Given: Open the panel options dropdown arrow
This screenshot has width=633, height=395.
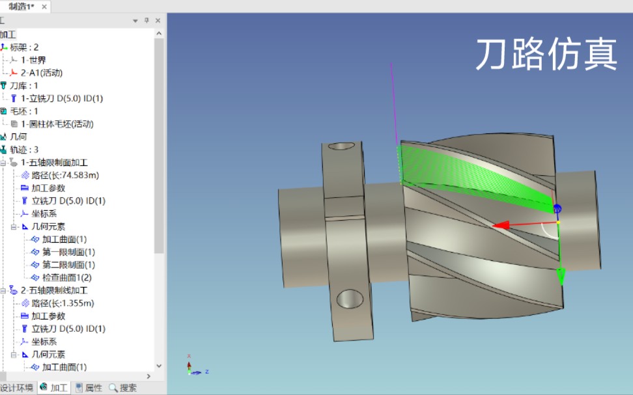Looking at the screenshot, I should click(135, 21).
